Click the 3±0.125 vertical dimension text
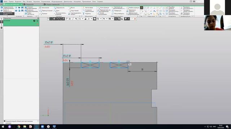 (68, 82)
